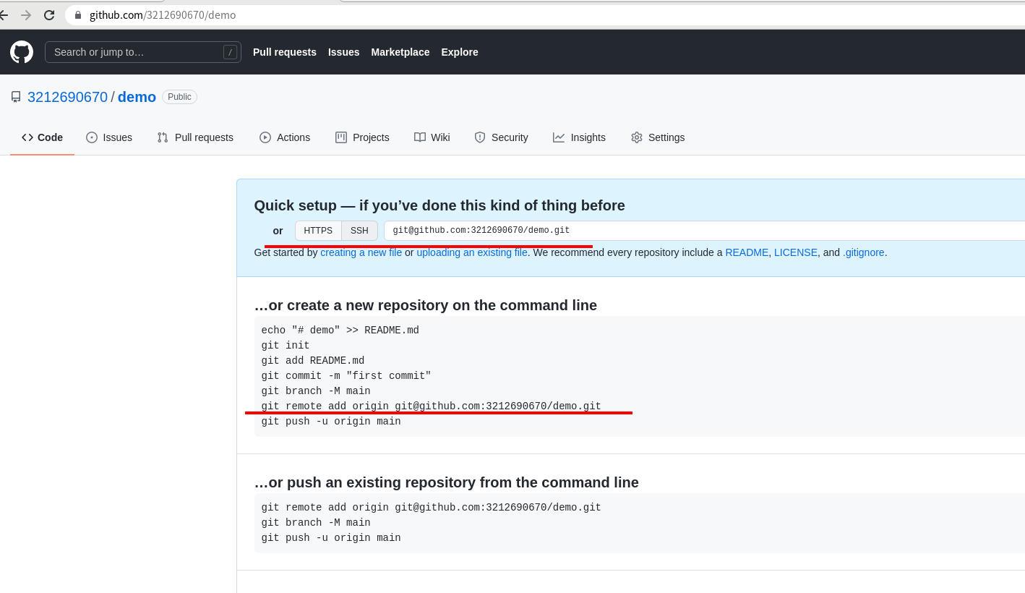Switch to the Code tab
This screenshot has height=593, width=1025.
click(x=42, y=137)
